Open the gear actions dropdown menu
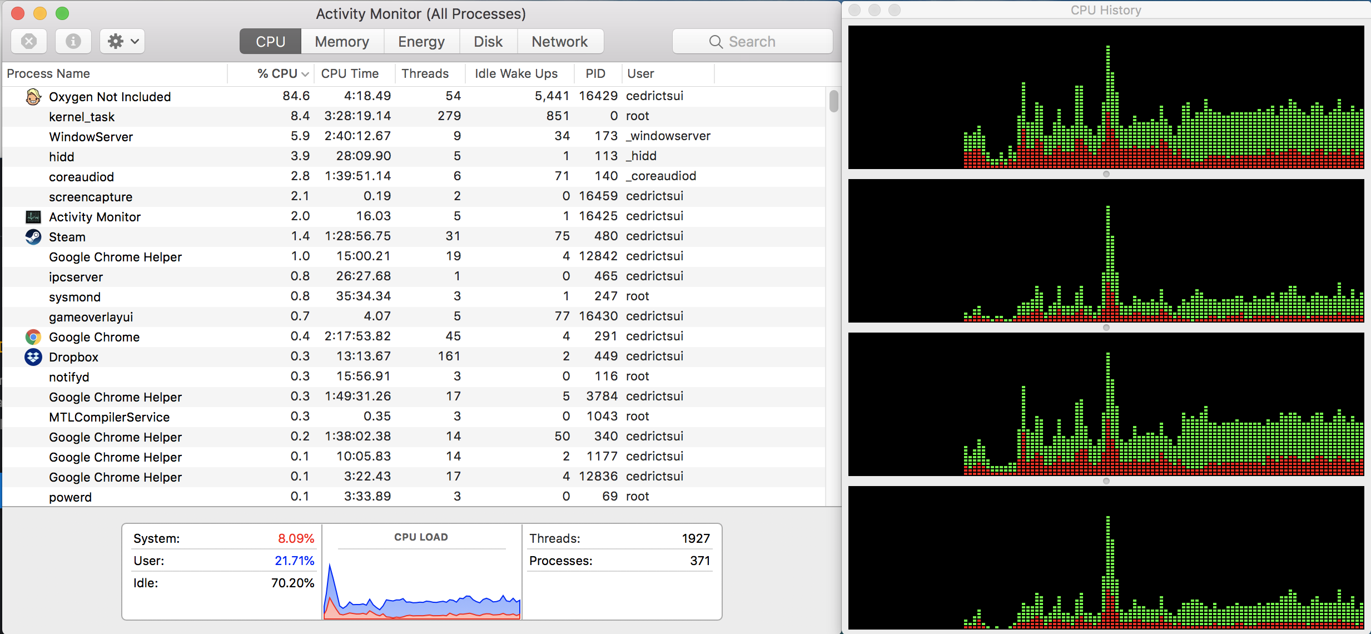The width and height of the screenshot is (1371, 634). click(x=122, y=41)
